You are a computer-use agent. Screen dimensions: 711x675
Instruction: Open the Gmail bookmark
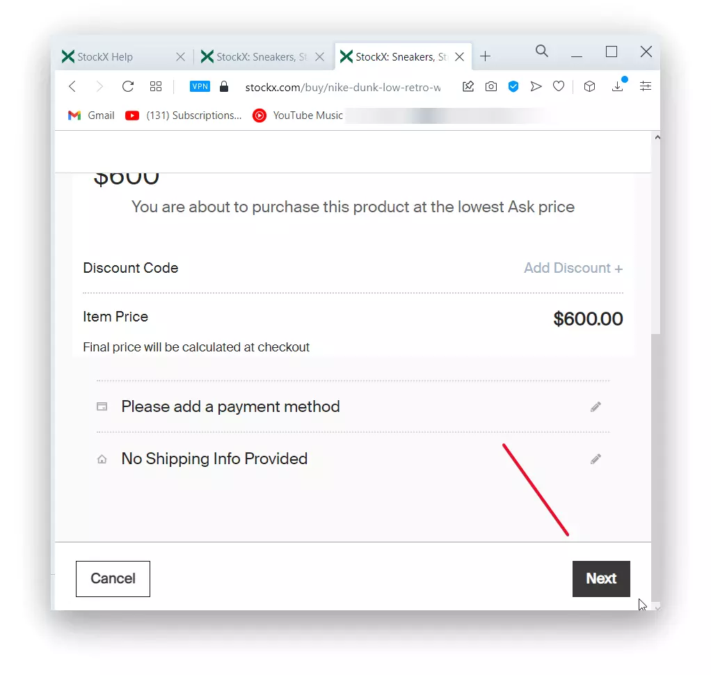(x=90, y=116)
